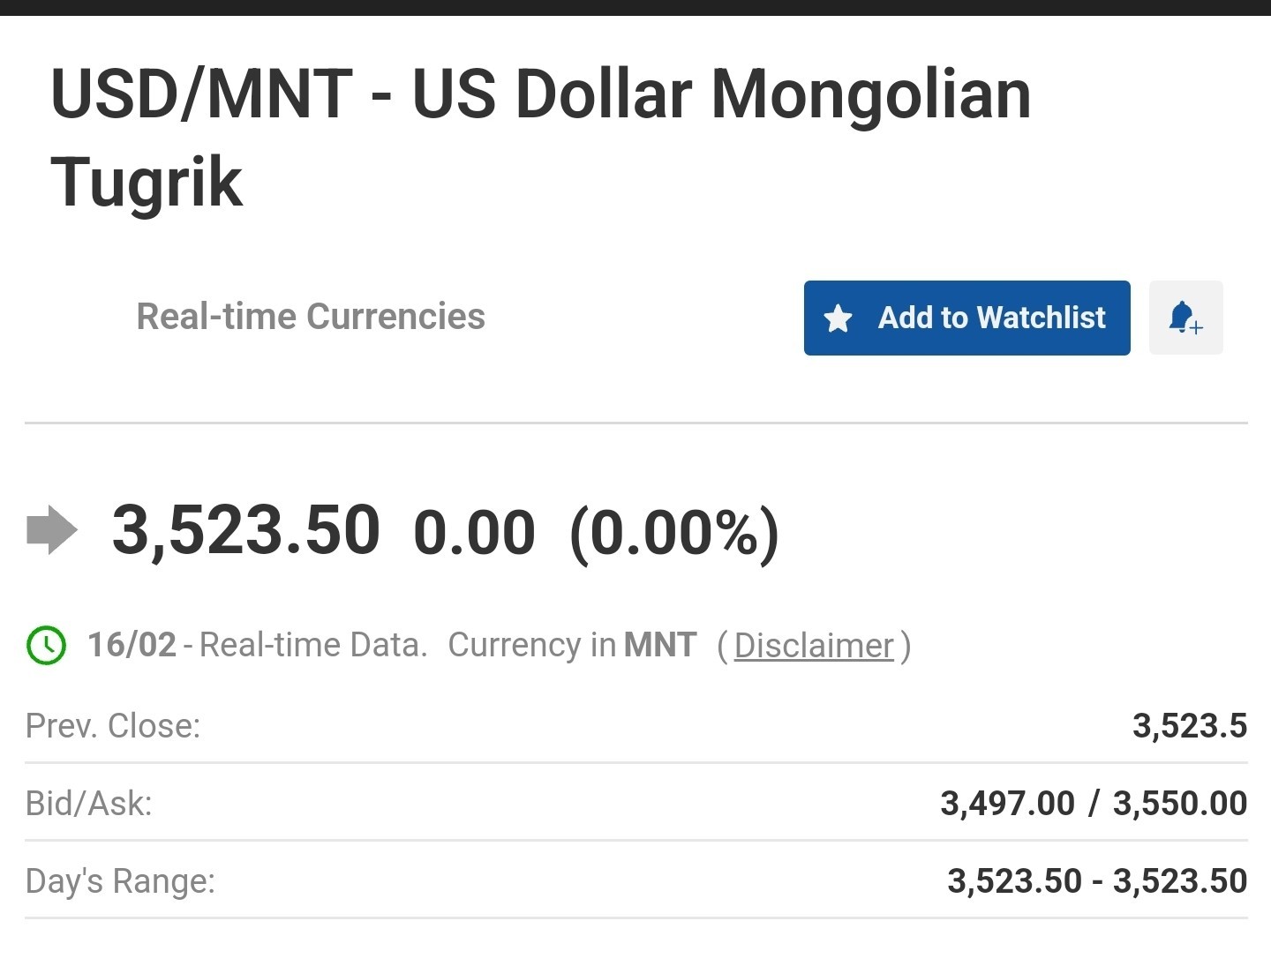Click the ask price 3,550.00
This screenshot has height=966, width=1271.
pyautogui.click(x=1180, y=804)
